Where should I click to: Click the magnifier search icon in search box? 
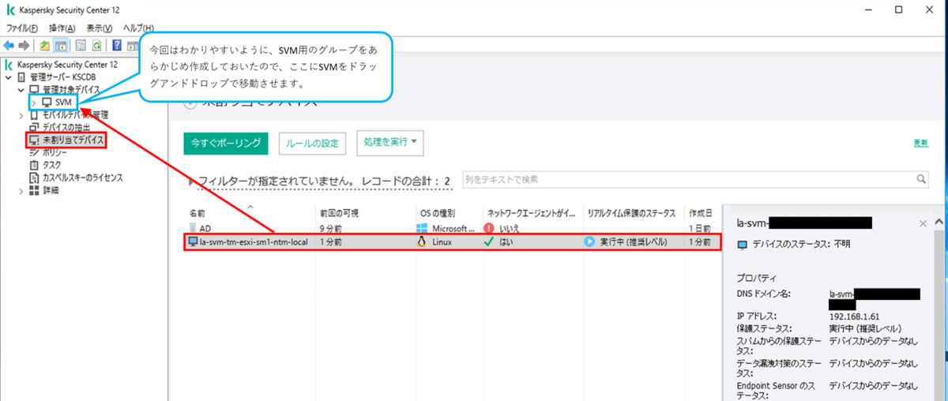coord(921,180)
